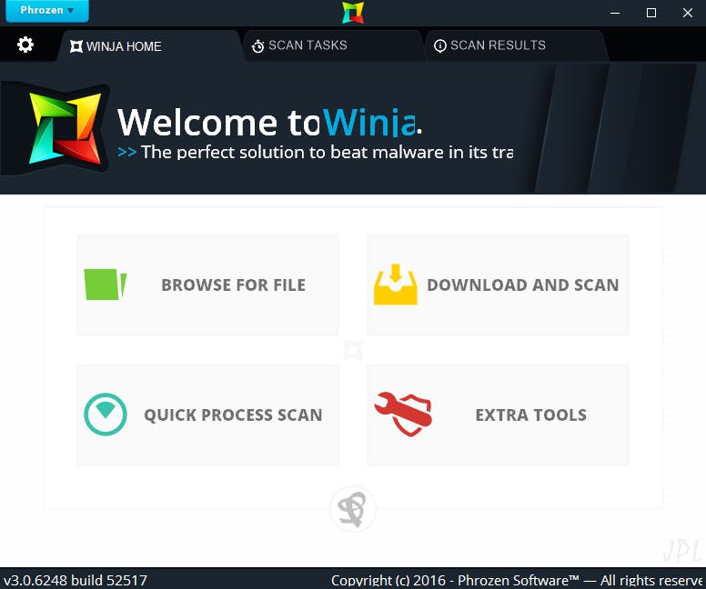Click the yellow download tray icon
Image resolution: width=706 pixels, height=589 pixels.
396,285
